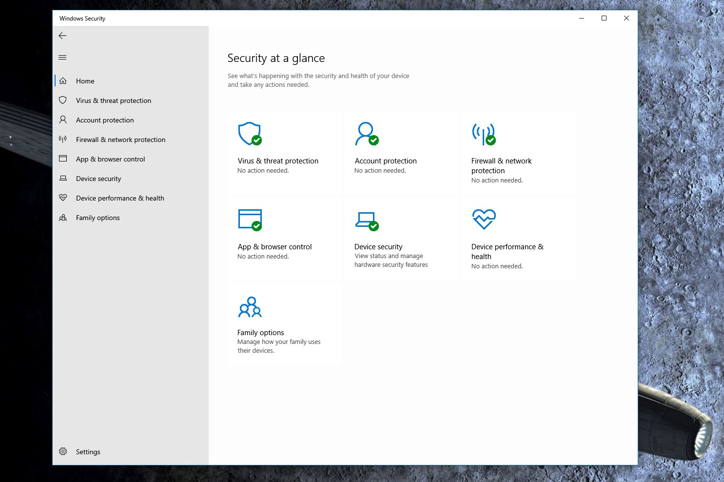This screenshot has width=724, height=482.
Task: Click the back arrow icon
Action: pyautogui.click(x=62, y=36)
